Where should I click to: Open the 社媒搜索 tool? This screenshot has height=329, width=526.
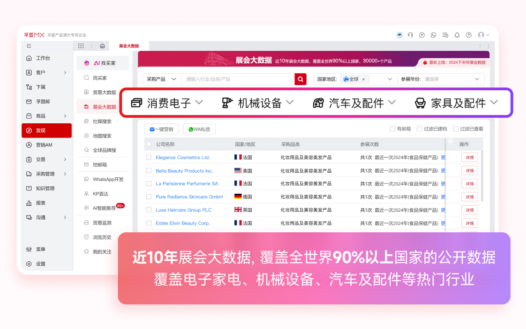coord(102,121)
